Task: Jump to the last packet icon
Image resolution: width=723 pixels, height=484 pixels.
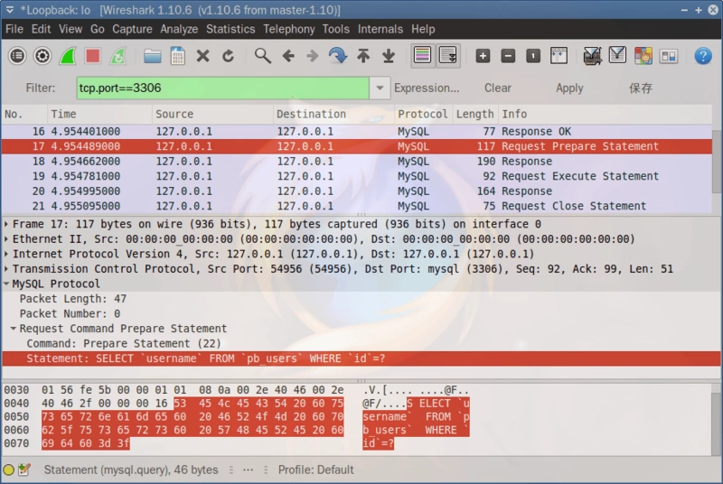Action: coord(389,56)
